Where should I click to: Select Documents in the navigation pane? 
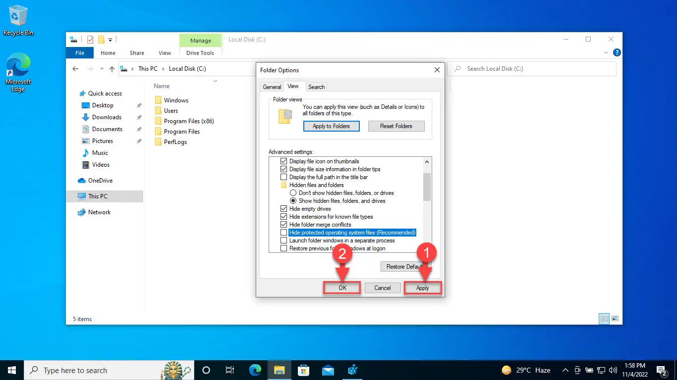tap(107, 129)
